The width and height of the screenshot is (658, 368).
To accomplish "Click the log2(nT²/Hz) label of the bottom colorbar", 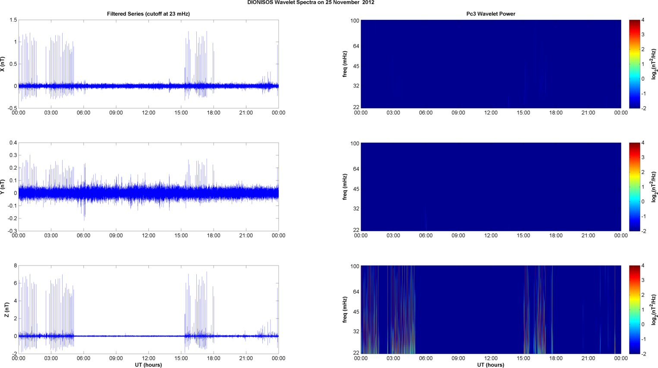I will [x=654, y=310].
